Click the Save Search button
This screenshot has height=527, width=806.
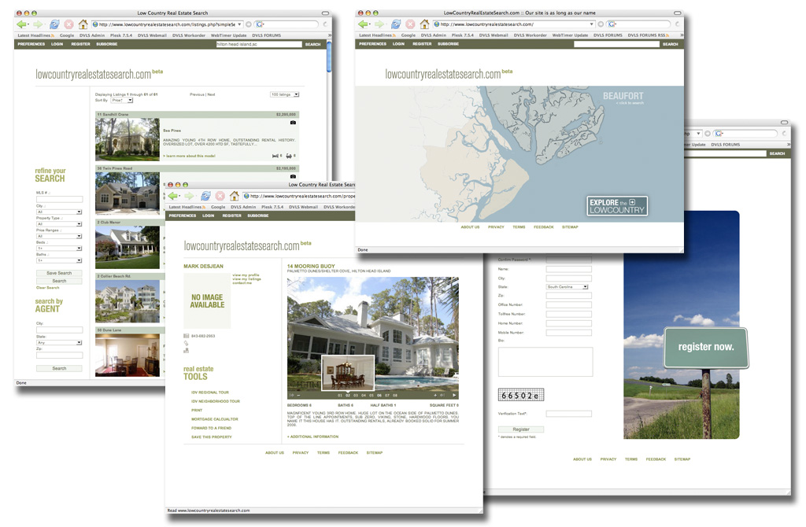(x=58, y=273)
